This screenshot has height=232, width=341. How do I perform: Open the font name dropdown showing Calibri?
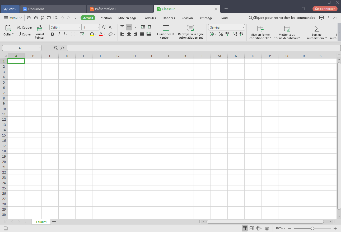[80, 27]
